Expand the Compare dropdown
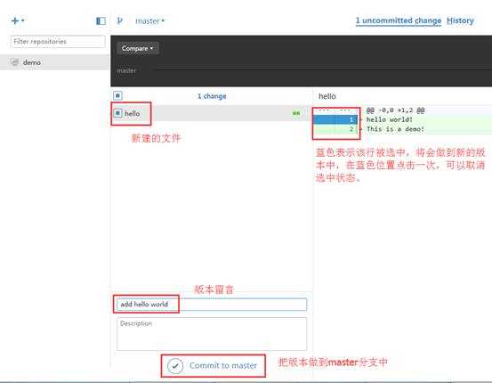 137,48
